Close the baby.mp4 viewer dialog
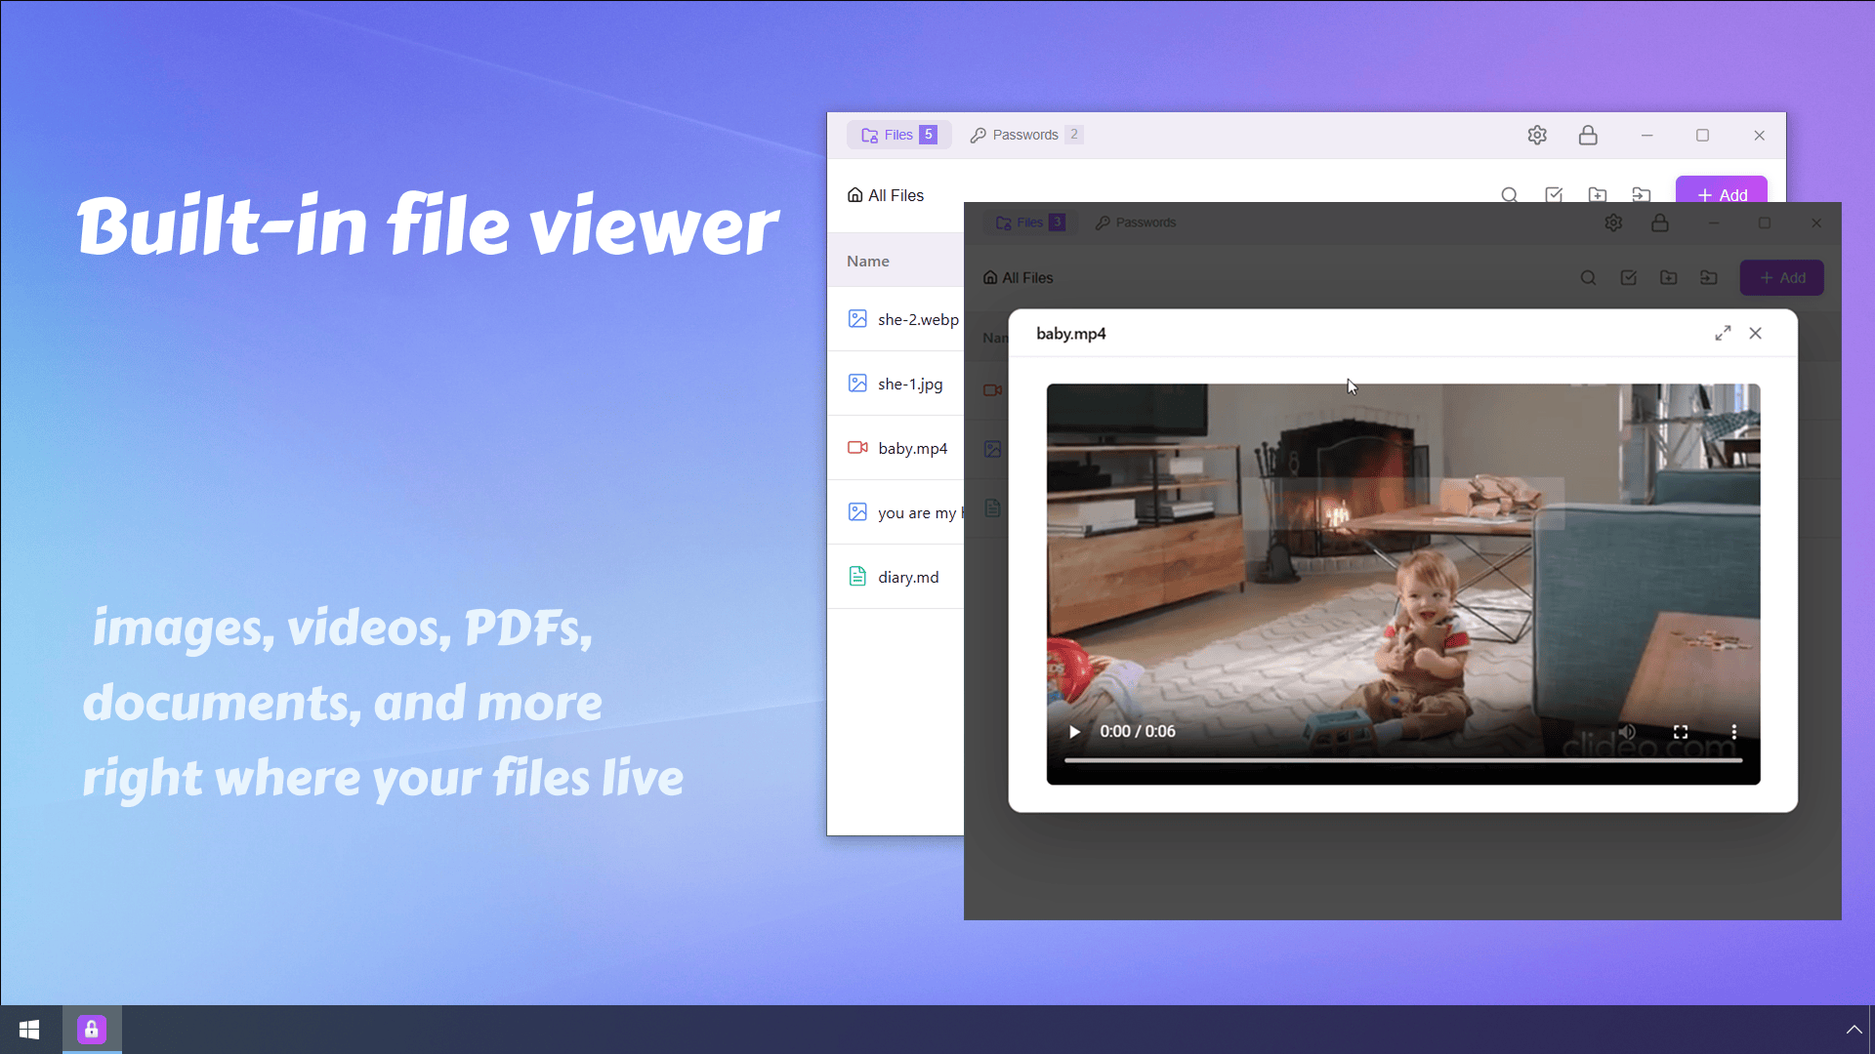Viewport: 1875px width, 1054px height. pyautogui.click(x=1756, y=333)
